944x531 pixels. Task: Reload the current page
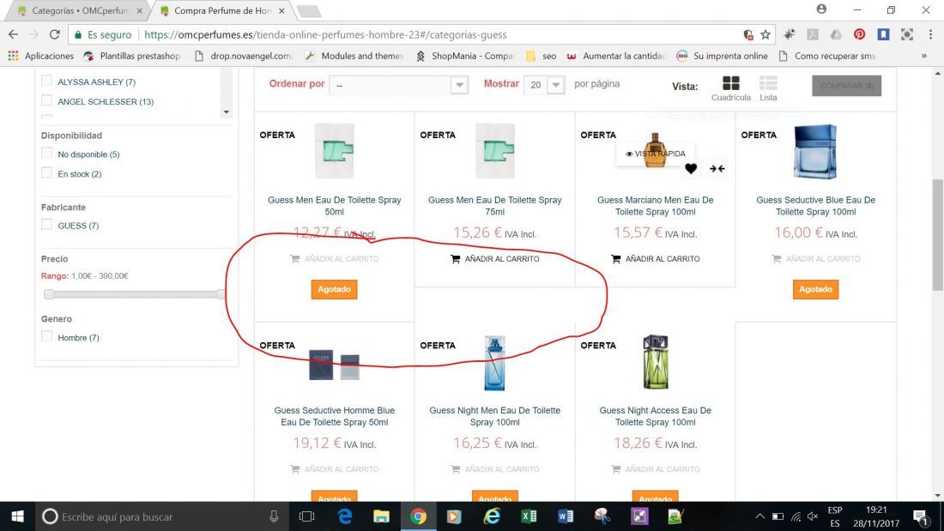(54, 35)
